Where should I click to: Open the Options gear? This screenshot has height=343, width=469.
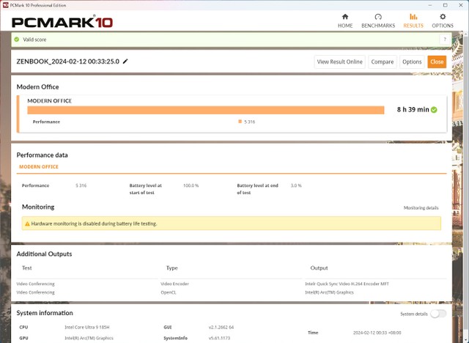point(443,21)
